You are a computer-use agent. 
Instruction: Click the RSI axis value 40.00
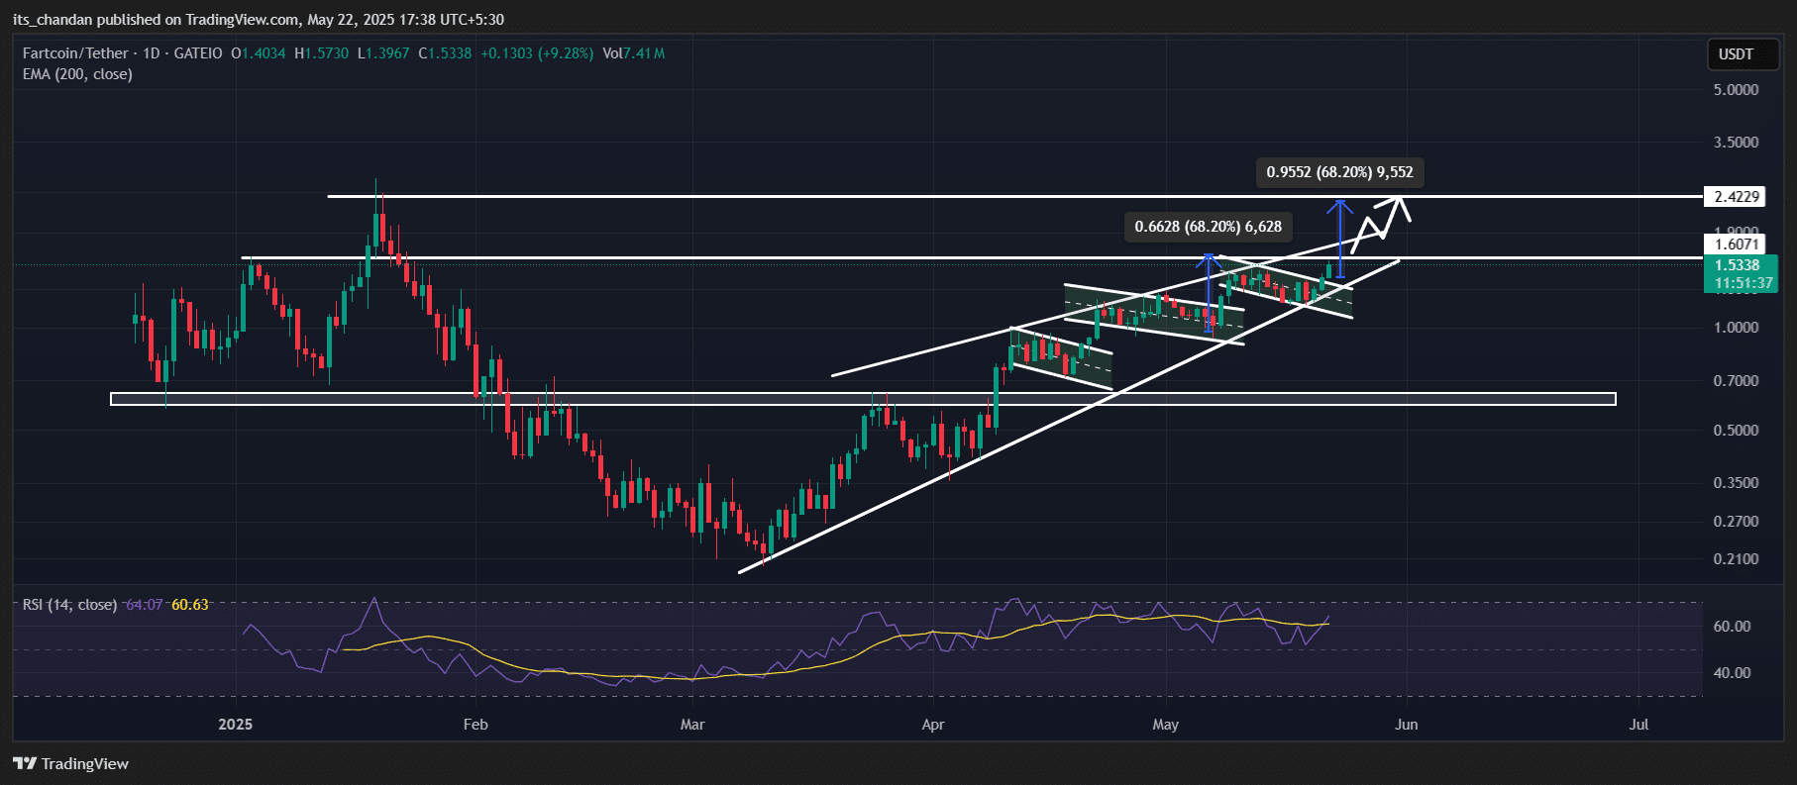tap(1732, 673)
